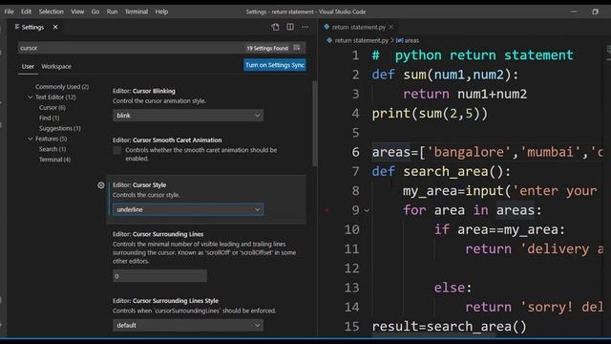Viewport: 611px width, 344px height.
Task: Select Commonly Used (2) category
Action: pyautogui.click(x=62, y=87)
